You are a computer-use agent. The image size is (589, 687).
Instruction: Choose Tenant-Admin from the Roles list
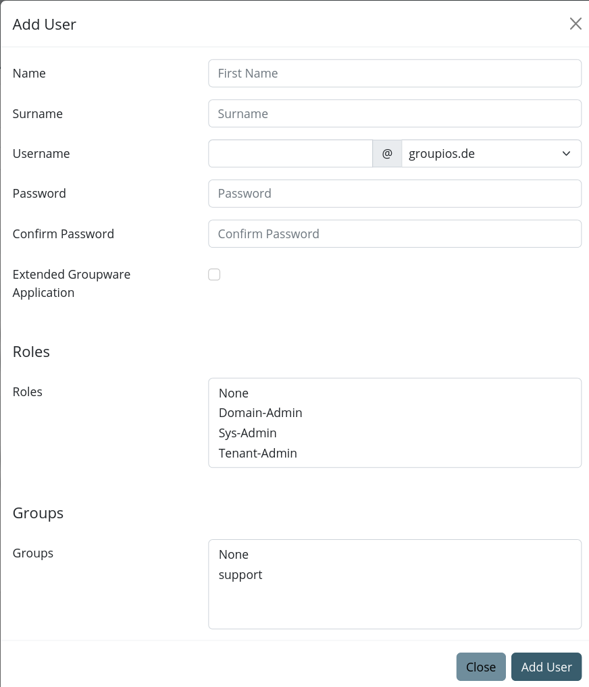coord(257,453)
